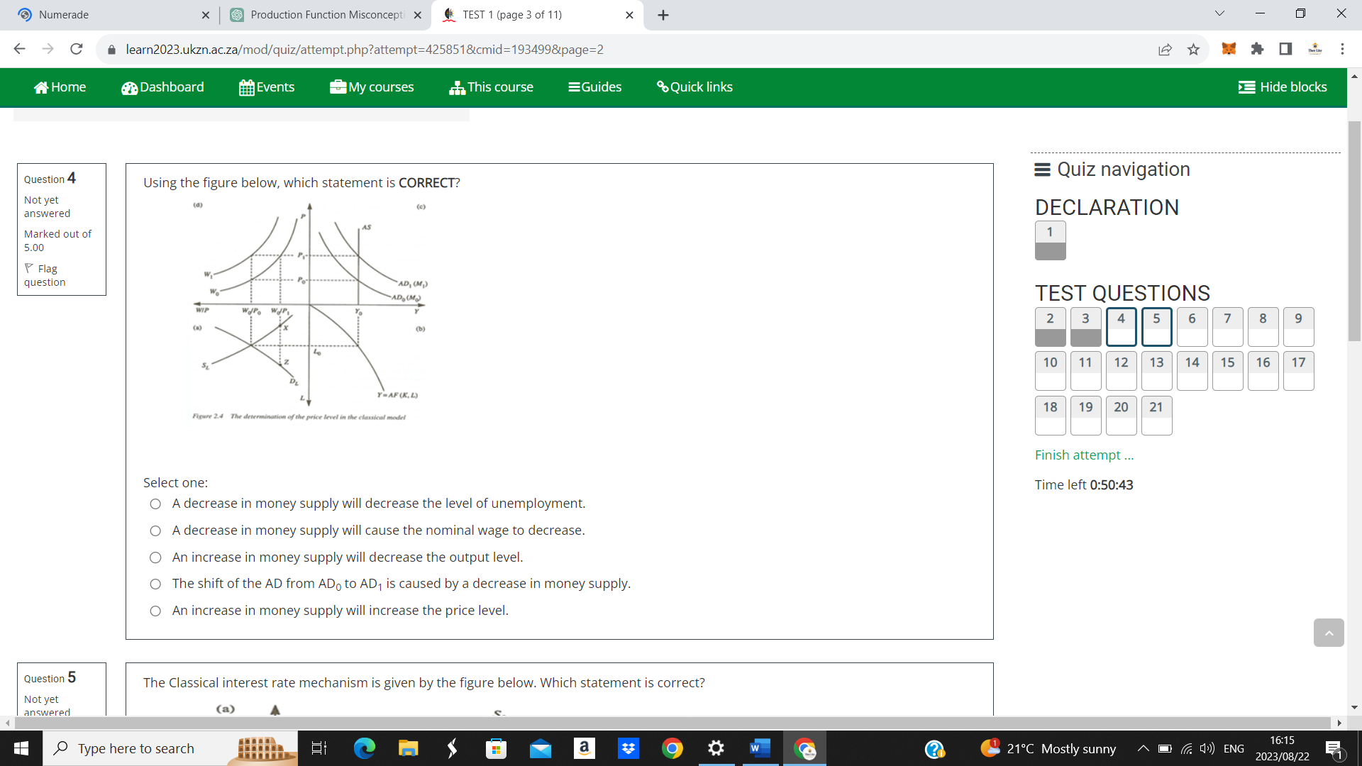The width and height of the screenshot is (1362, 766).
Task: Select the answer about decreasing unemployment
Action: tap(155, 504)
